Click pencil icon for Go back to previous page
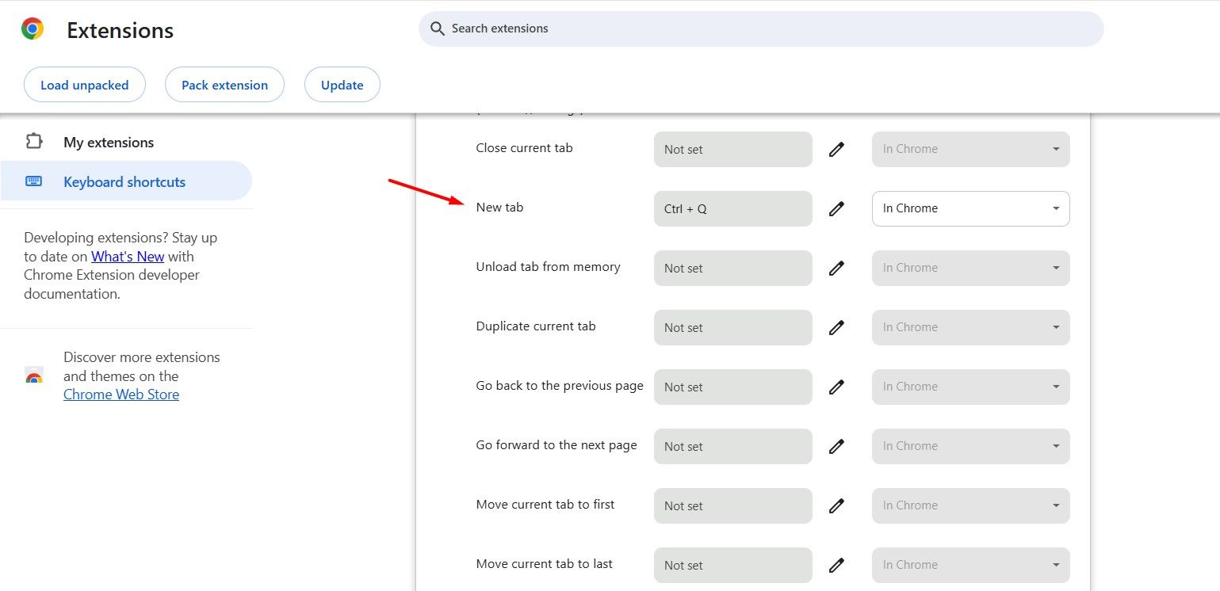Screen dimensions: 1220x591 click(836, 387)
